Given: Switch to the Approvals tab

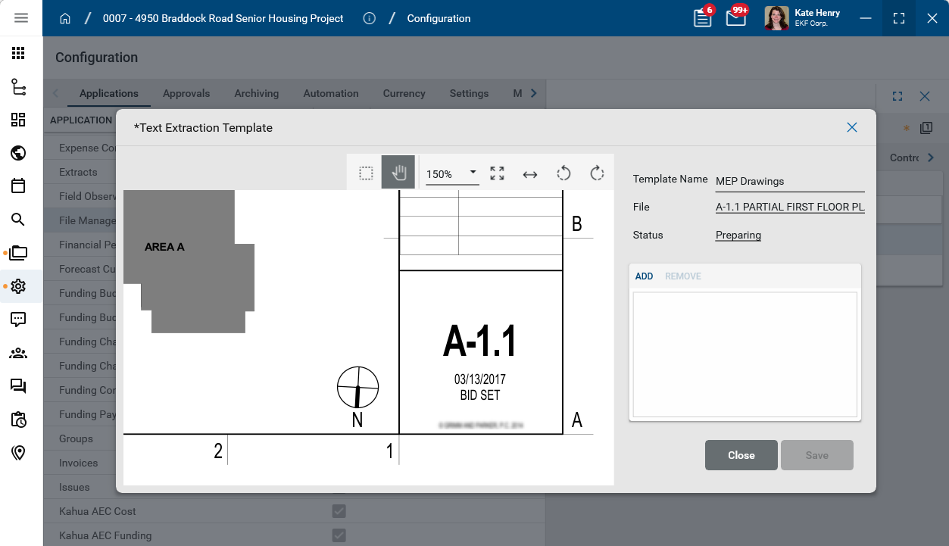Looking at the screenshot, I should 186,93.
